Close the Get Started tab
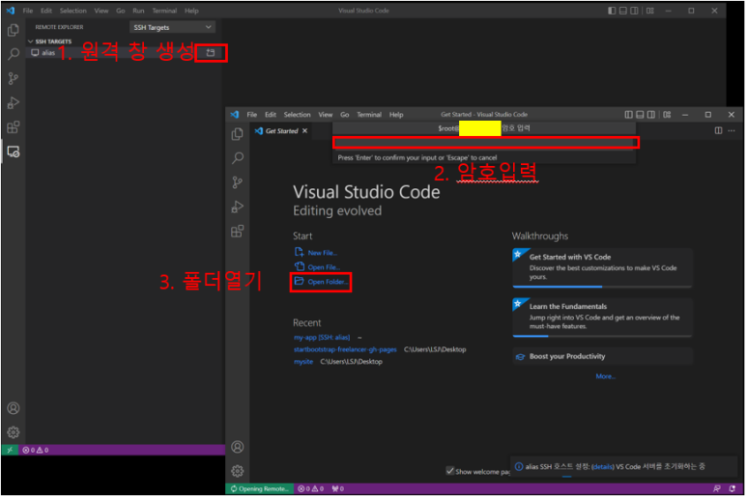This screenshot has width=747, height=497. point(305,131)
